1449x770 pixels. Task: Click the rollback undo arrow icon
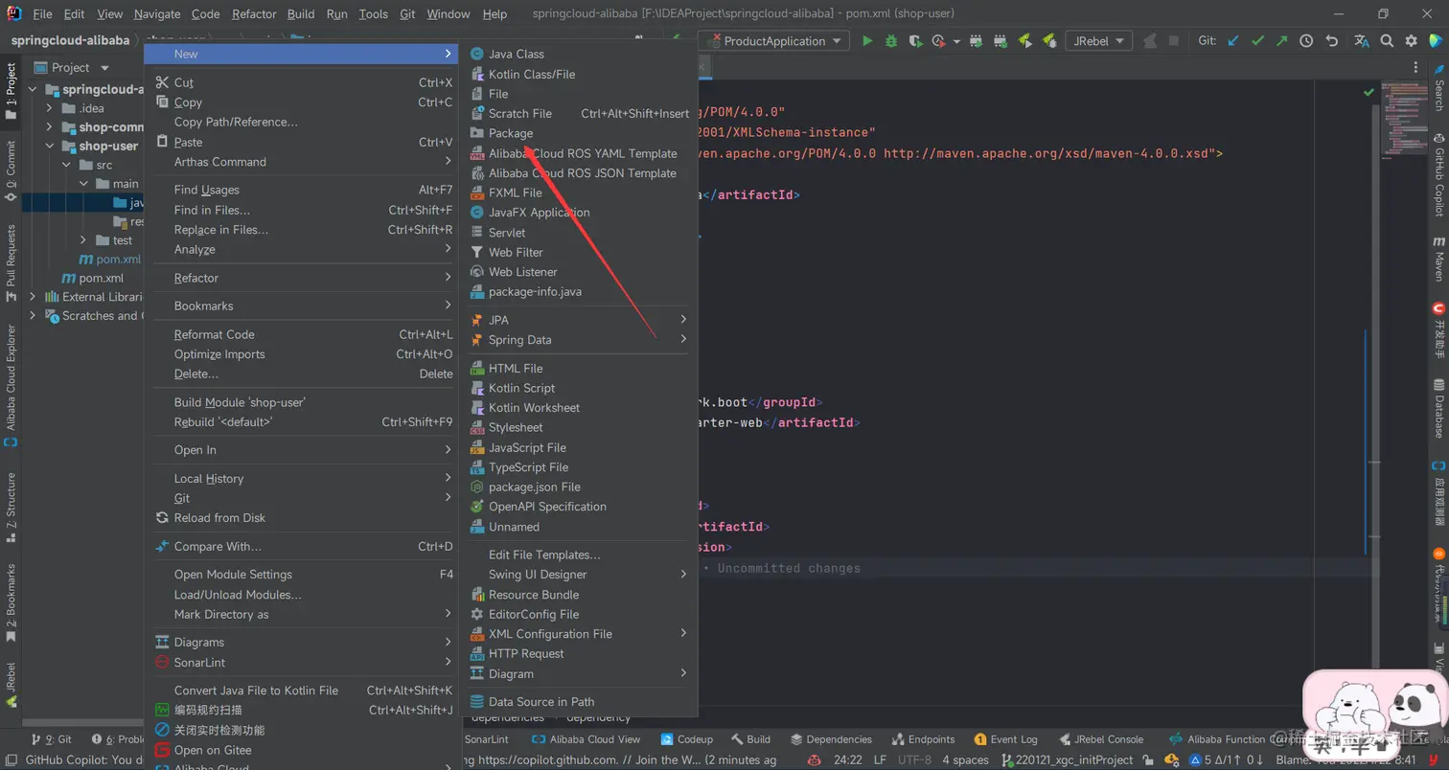point(1331,41)
